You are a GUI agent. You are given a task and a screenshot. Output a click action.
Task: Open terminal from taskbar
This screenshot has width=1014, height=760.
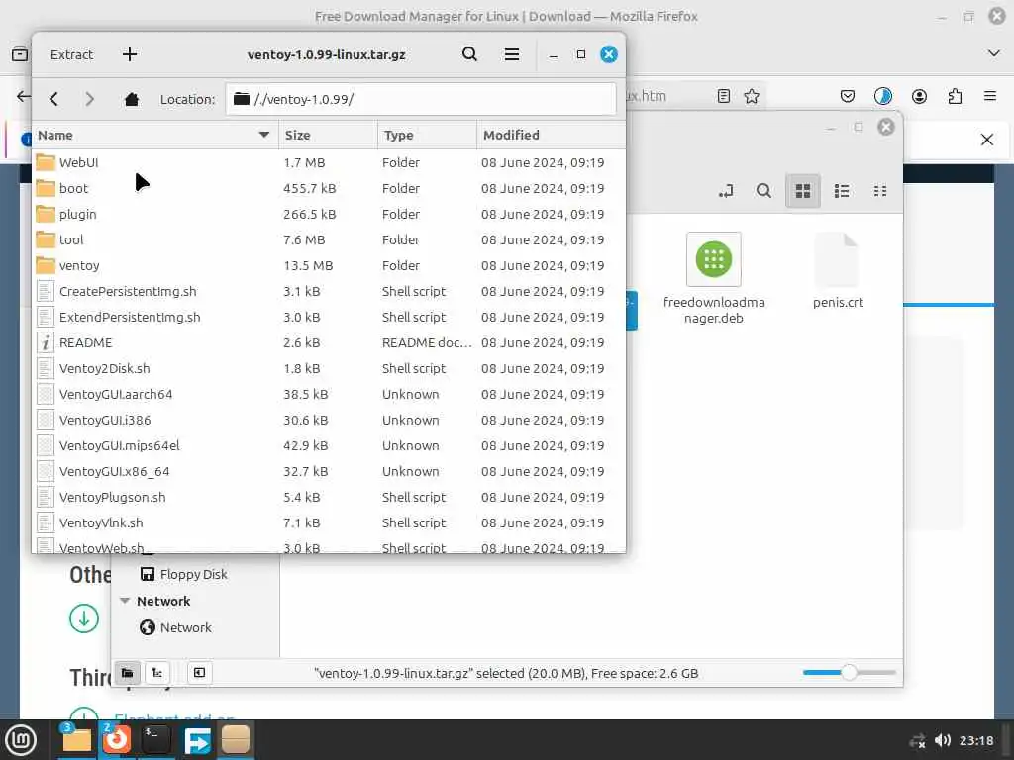[x=155, y=739]
